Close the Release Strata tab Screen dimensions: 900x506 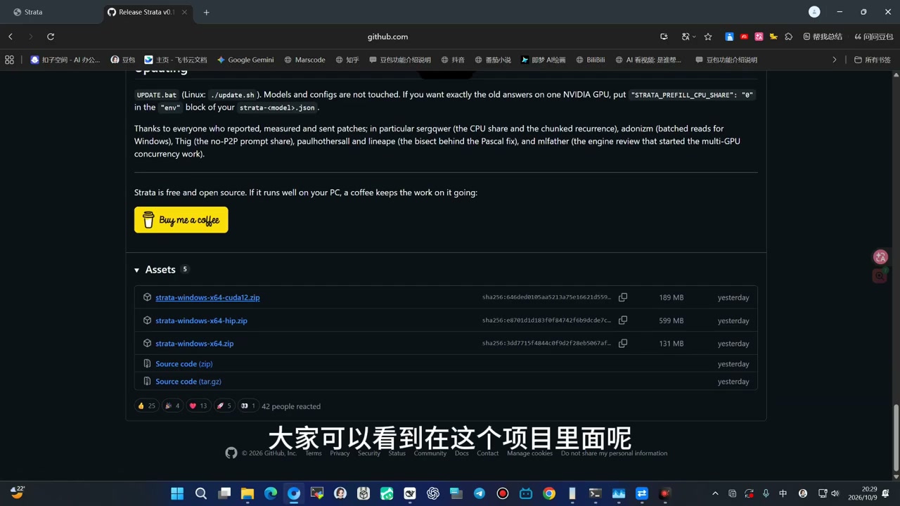click(x=185, y=12)
